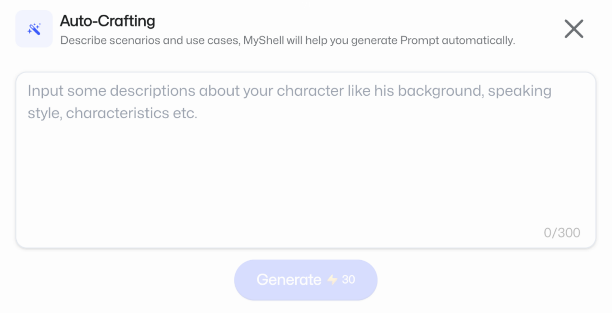612x313 pixels.
Task: Click the sparkle wand tile beside the title
Action: [x=34, y=29]
